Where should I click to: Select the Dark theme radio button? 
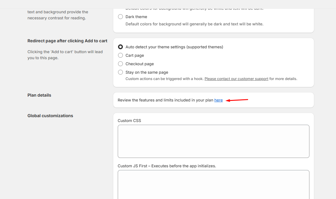[120, 17]
